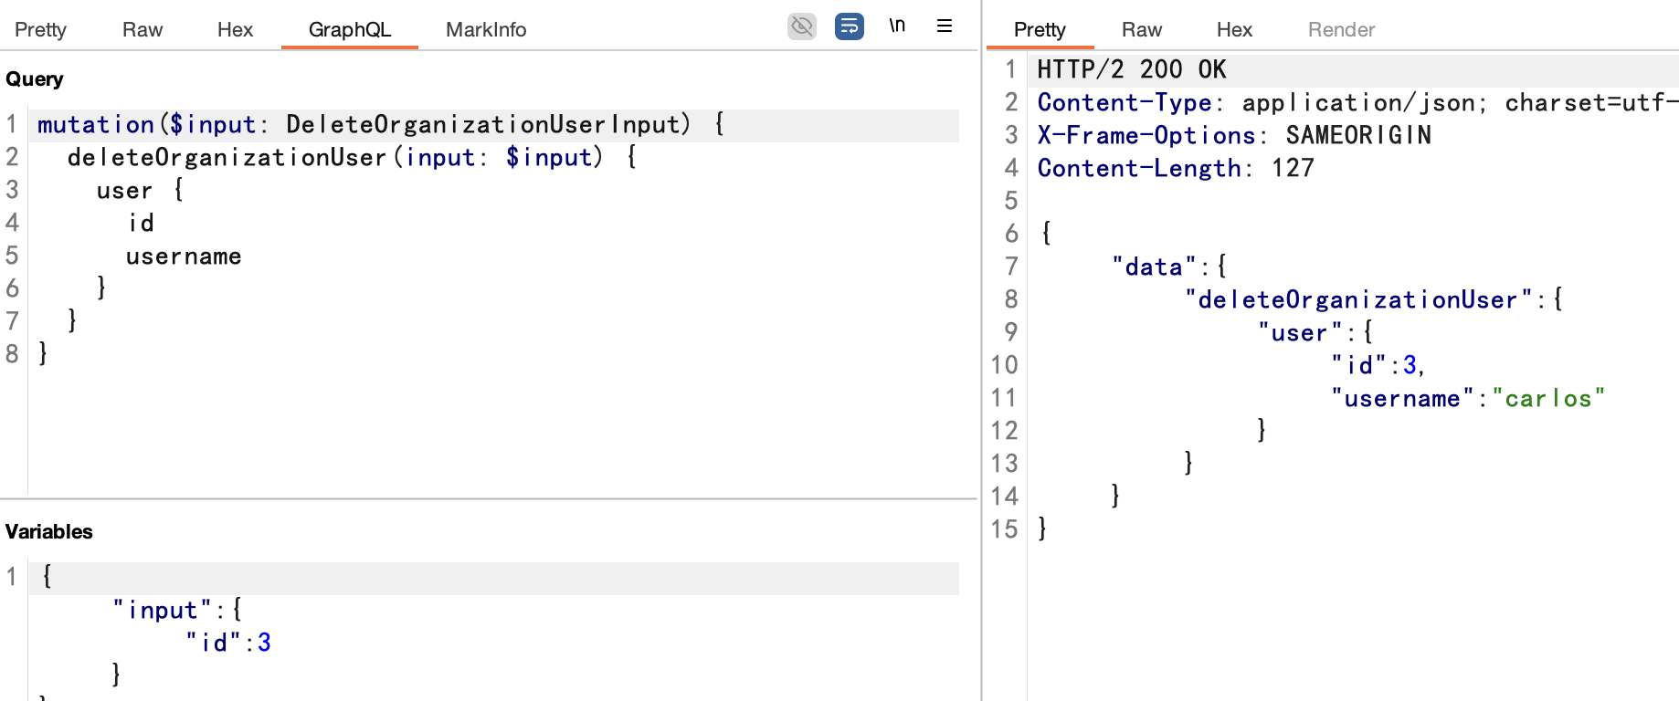Place cursor on "id":3 in Variables

click(x=228, y=643)
